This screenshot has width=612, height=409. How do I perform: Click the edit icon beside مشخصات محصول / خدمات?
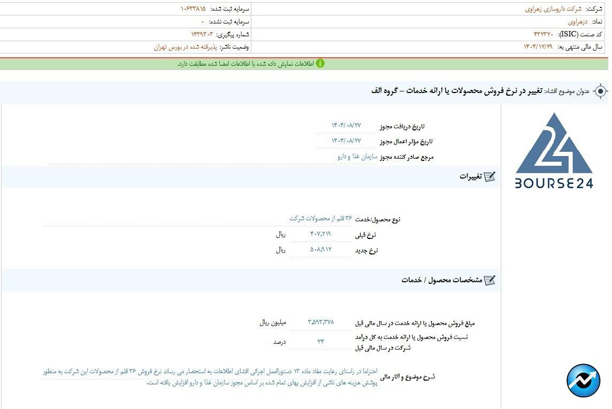(489, 280)
